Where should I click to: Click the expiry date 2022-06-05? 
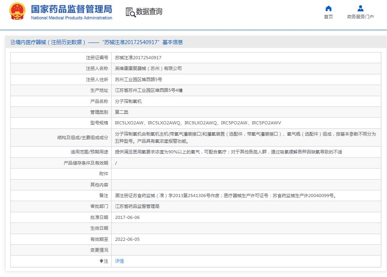(x=127, y=239)
